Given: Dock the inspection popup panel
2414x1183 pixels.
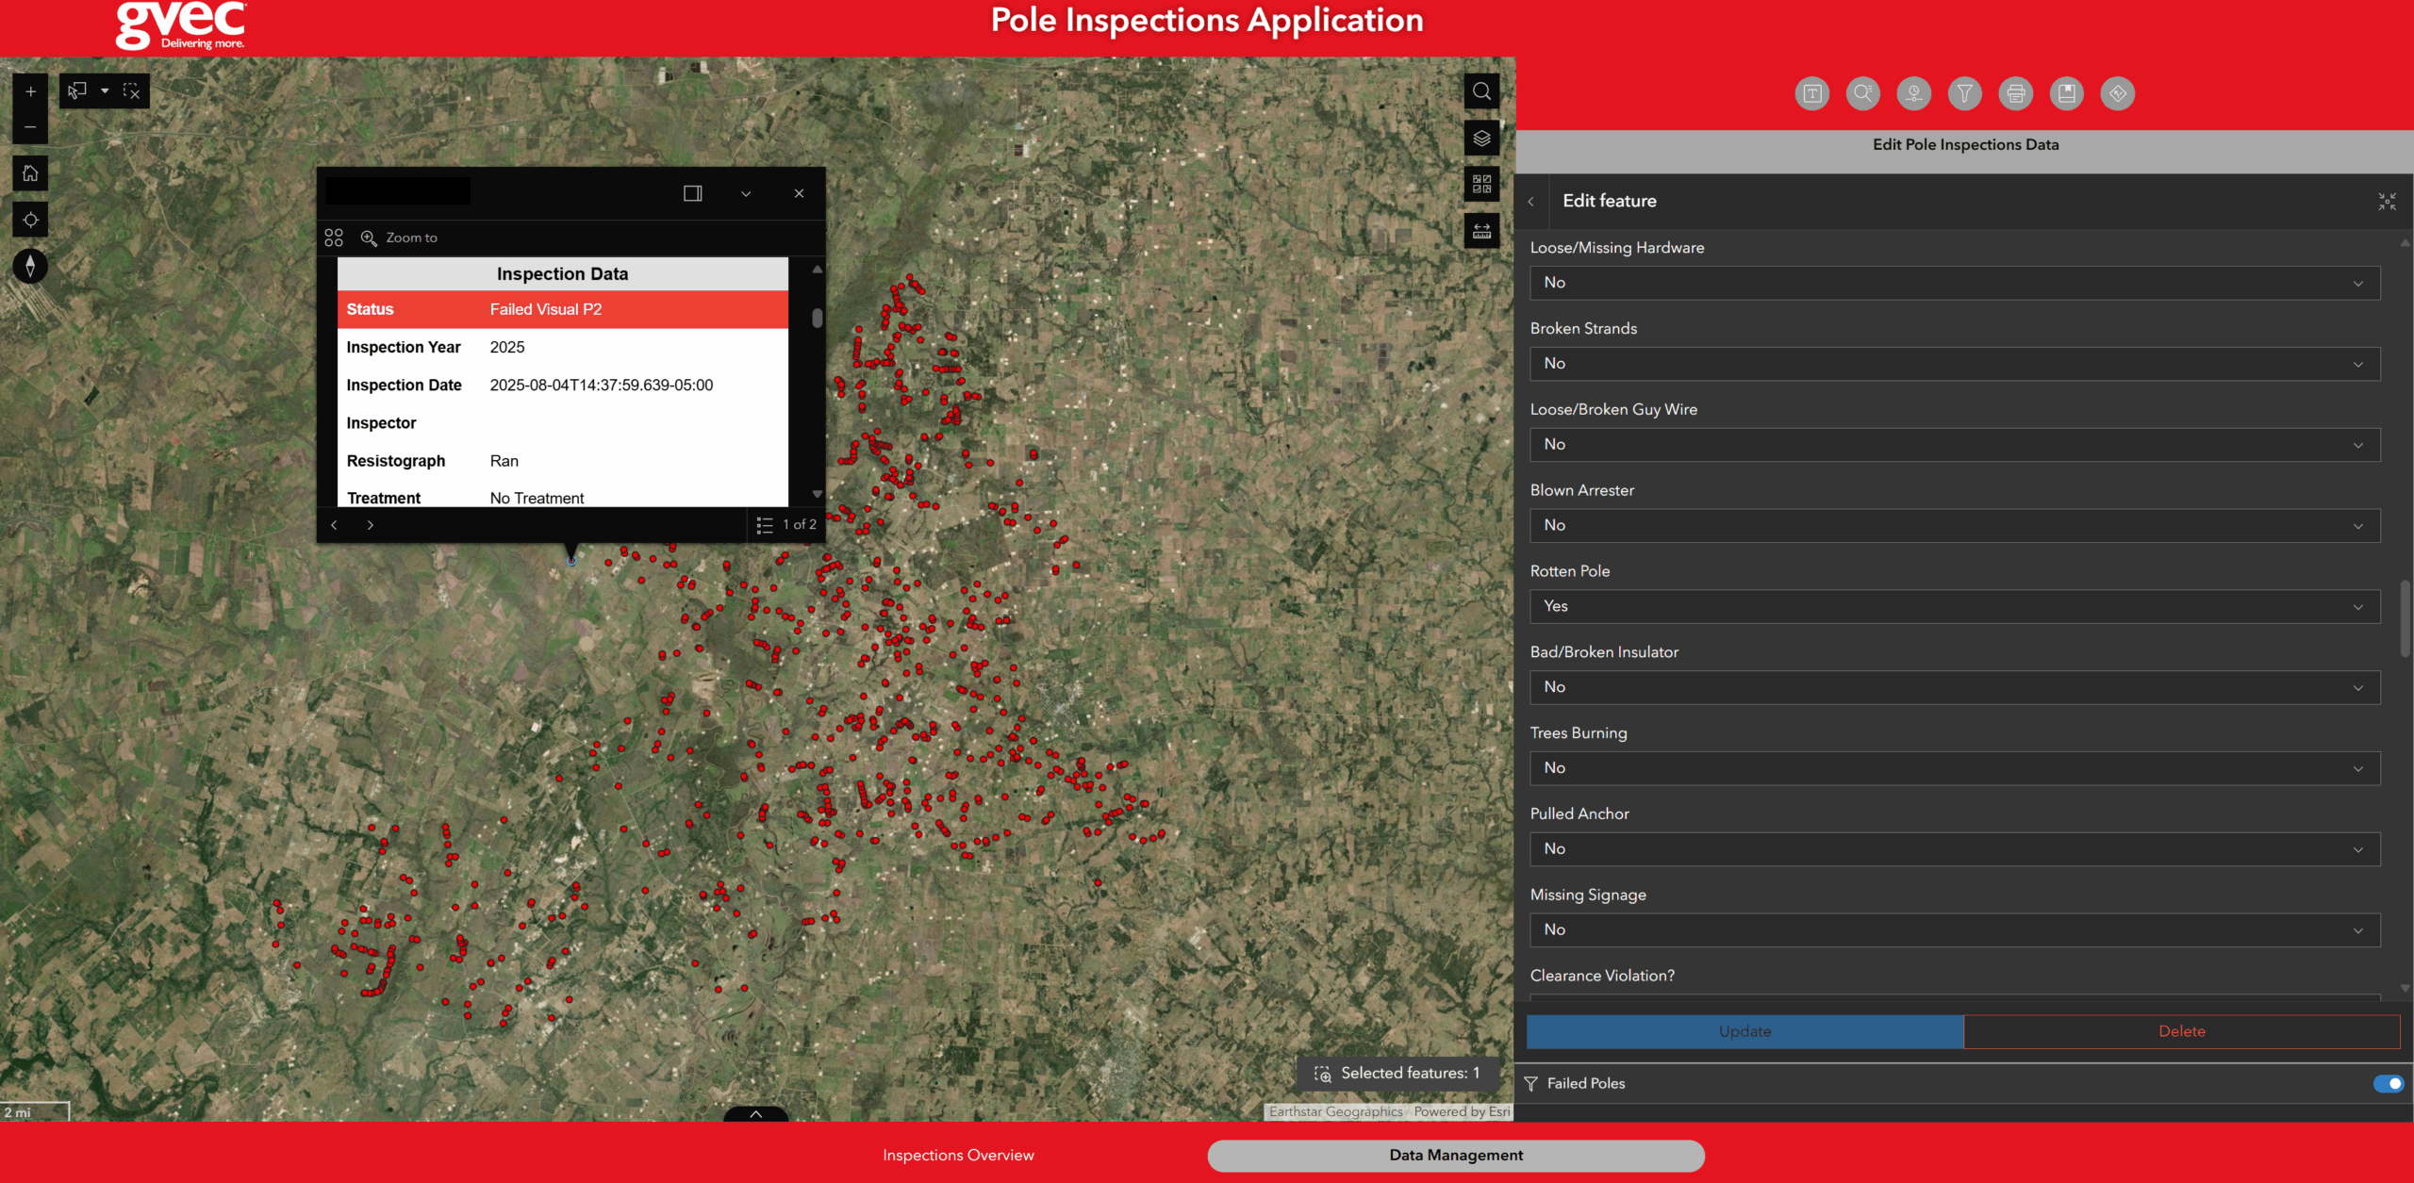Looking at the screenshot, I should 692,193.
